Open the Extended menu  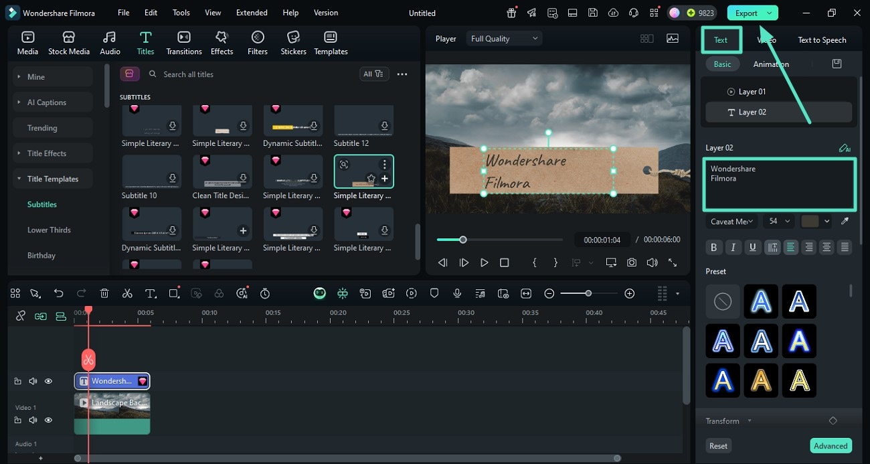click(252, 13)
